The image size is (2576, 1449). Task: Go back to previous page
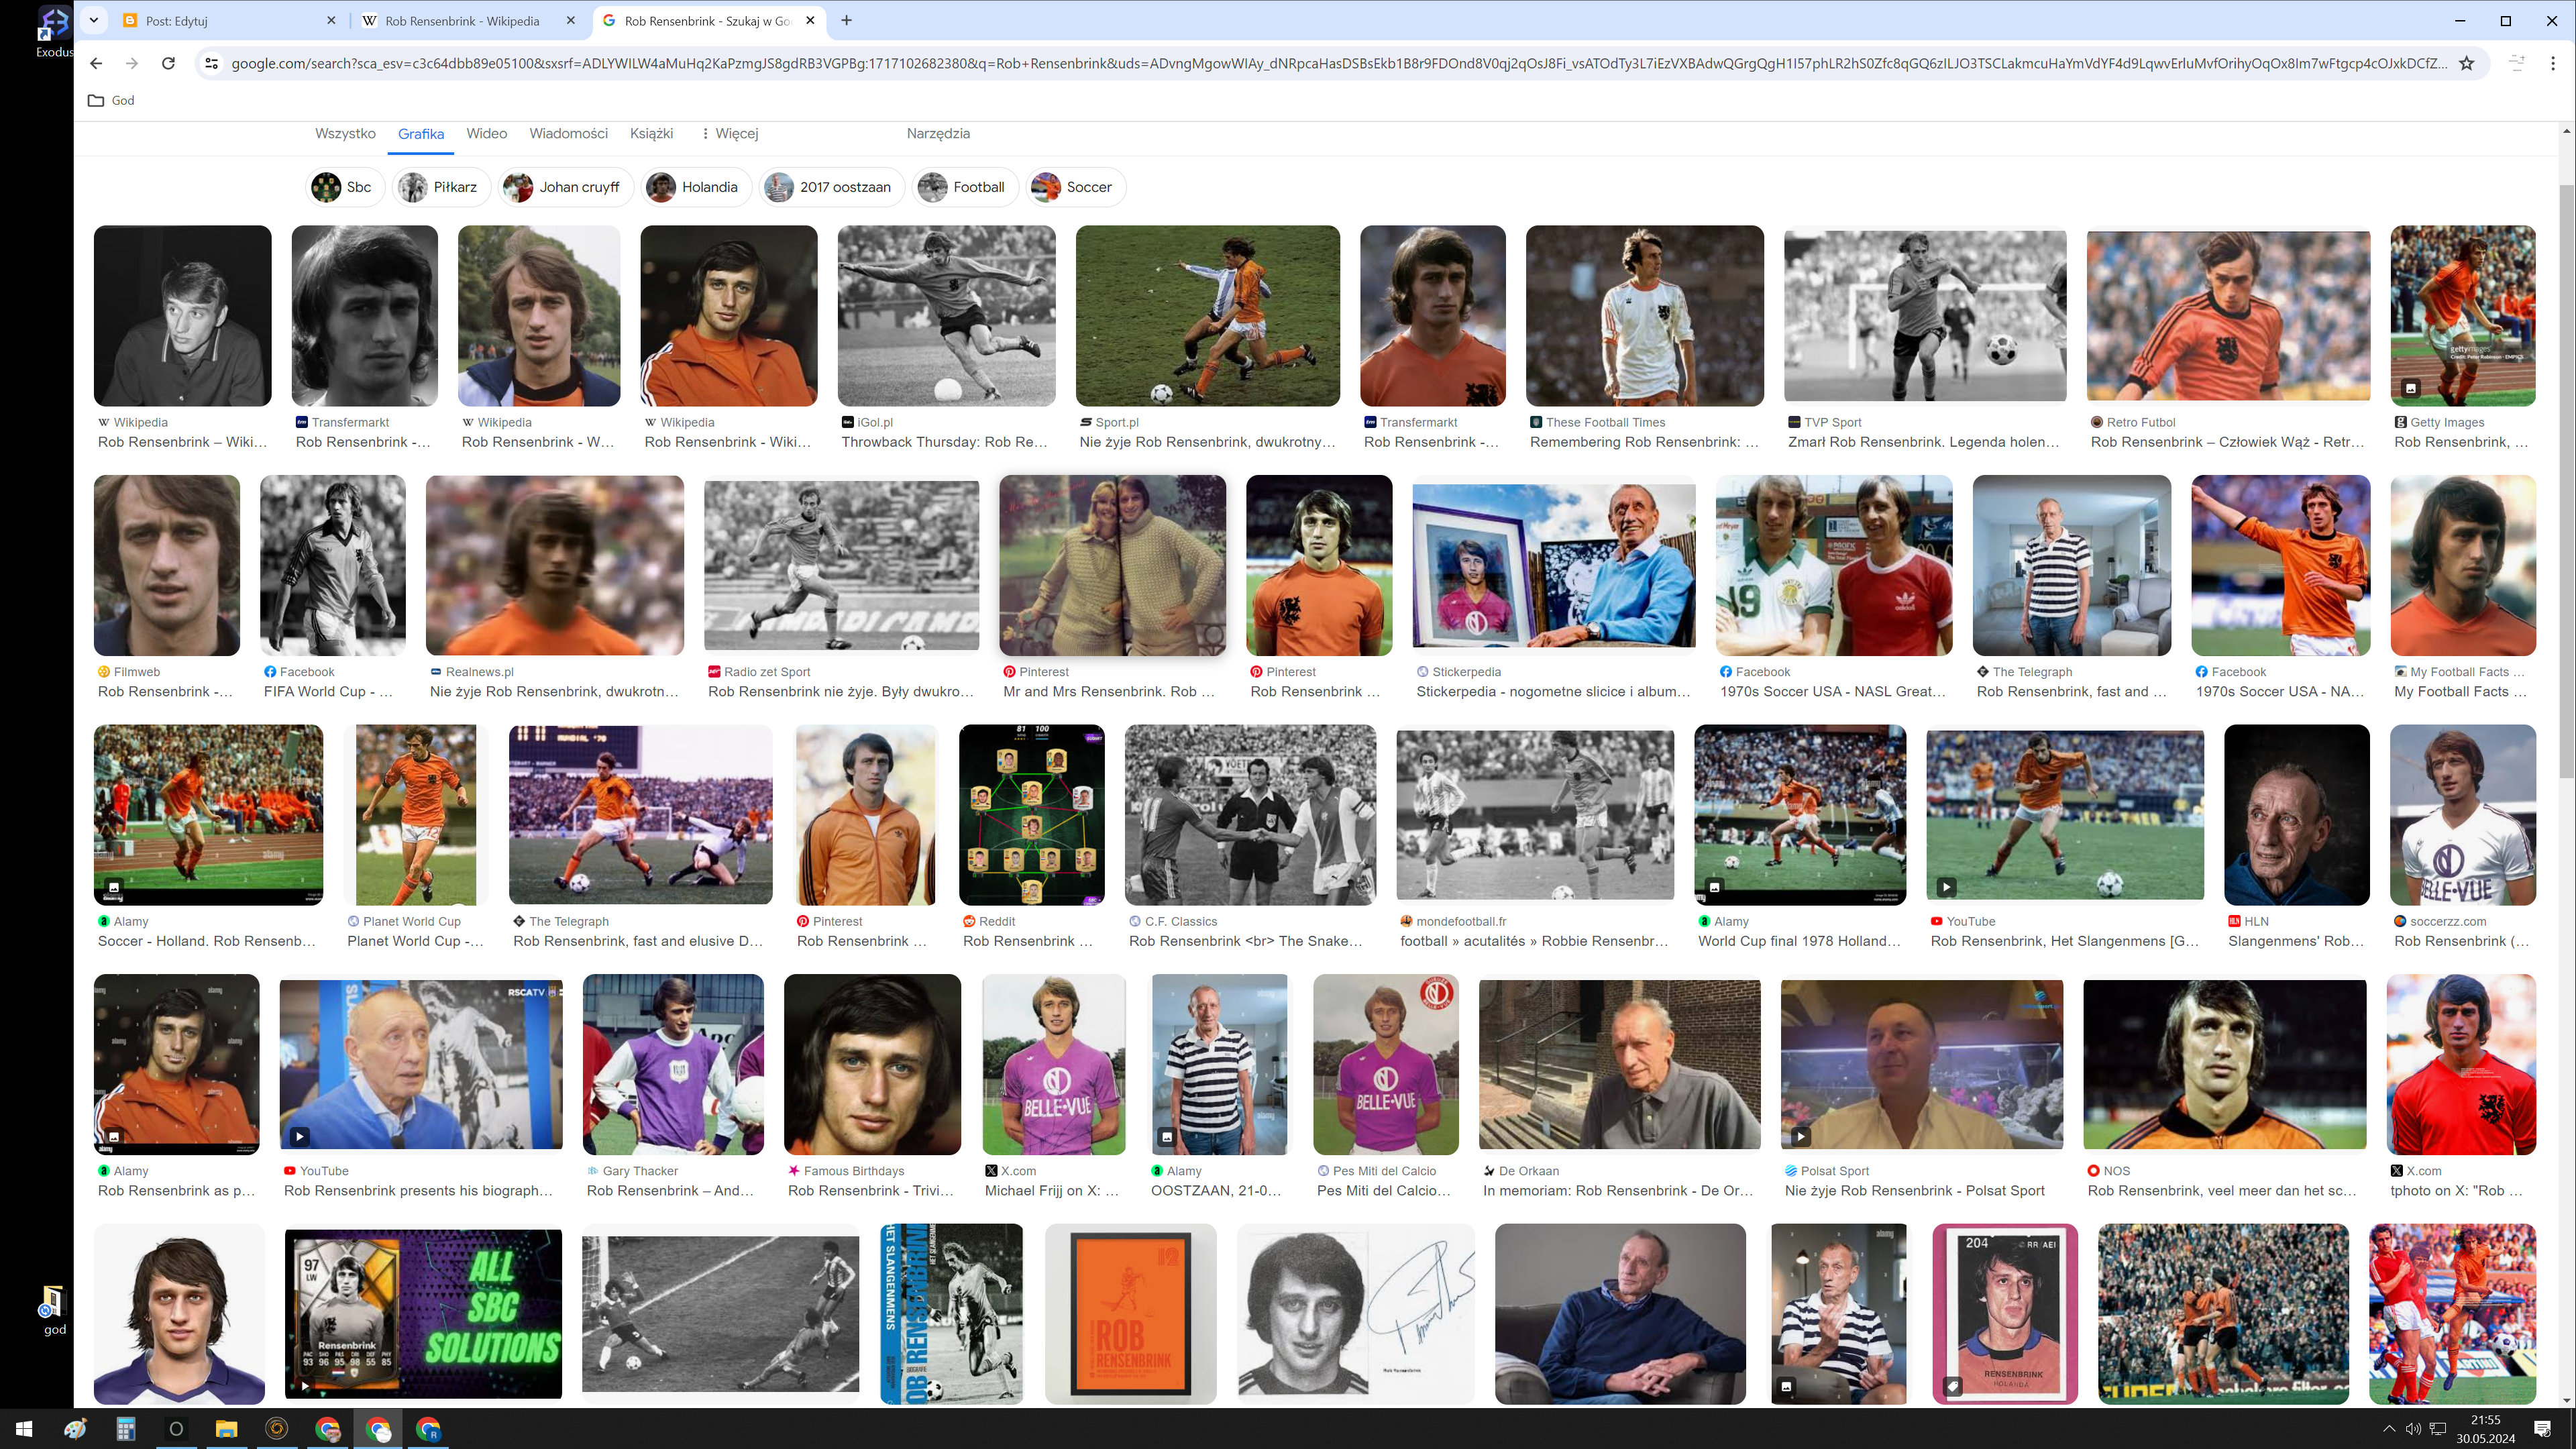96,63
